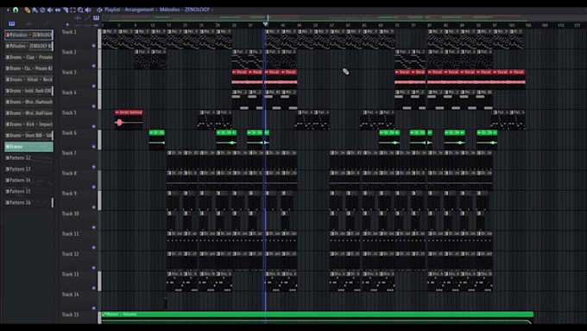Select Pattern 16 in the picker
The image size is (587, 331).
pos(28,202)
